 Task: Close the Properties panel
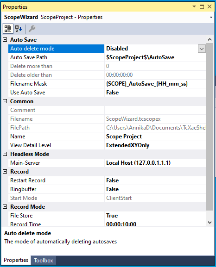tap(210, 6)
